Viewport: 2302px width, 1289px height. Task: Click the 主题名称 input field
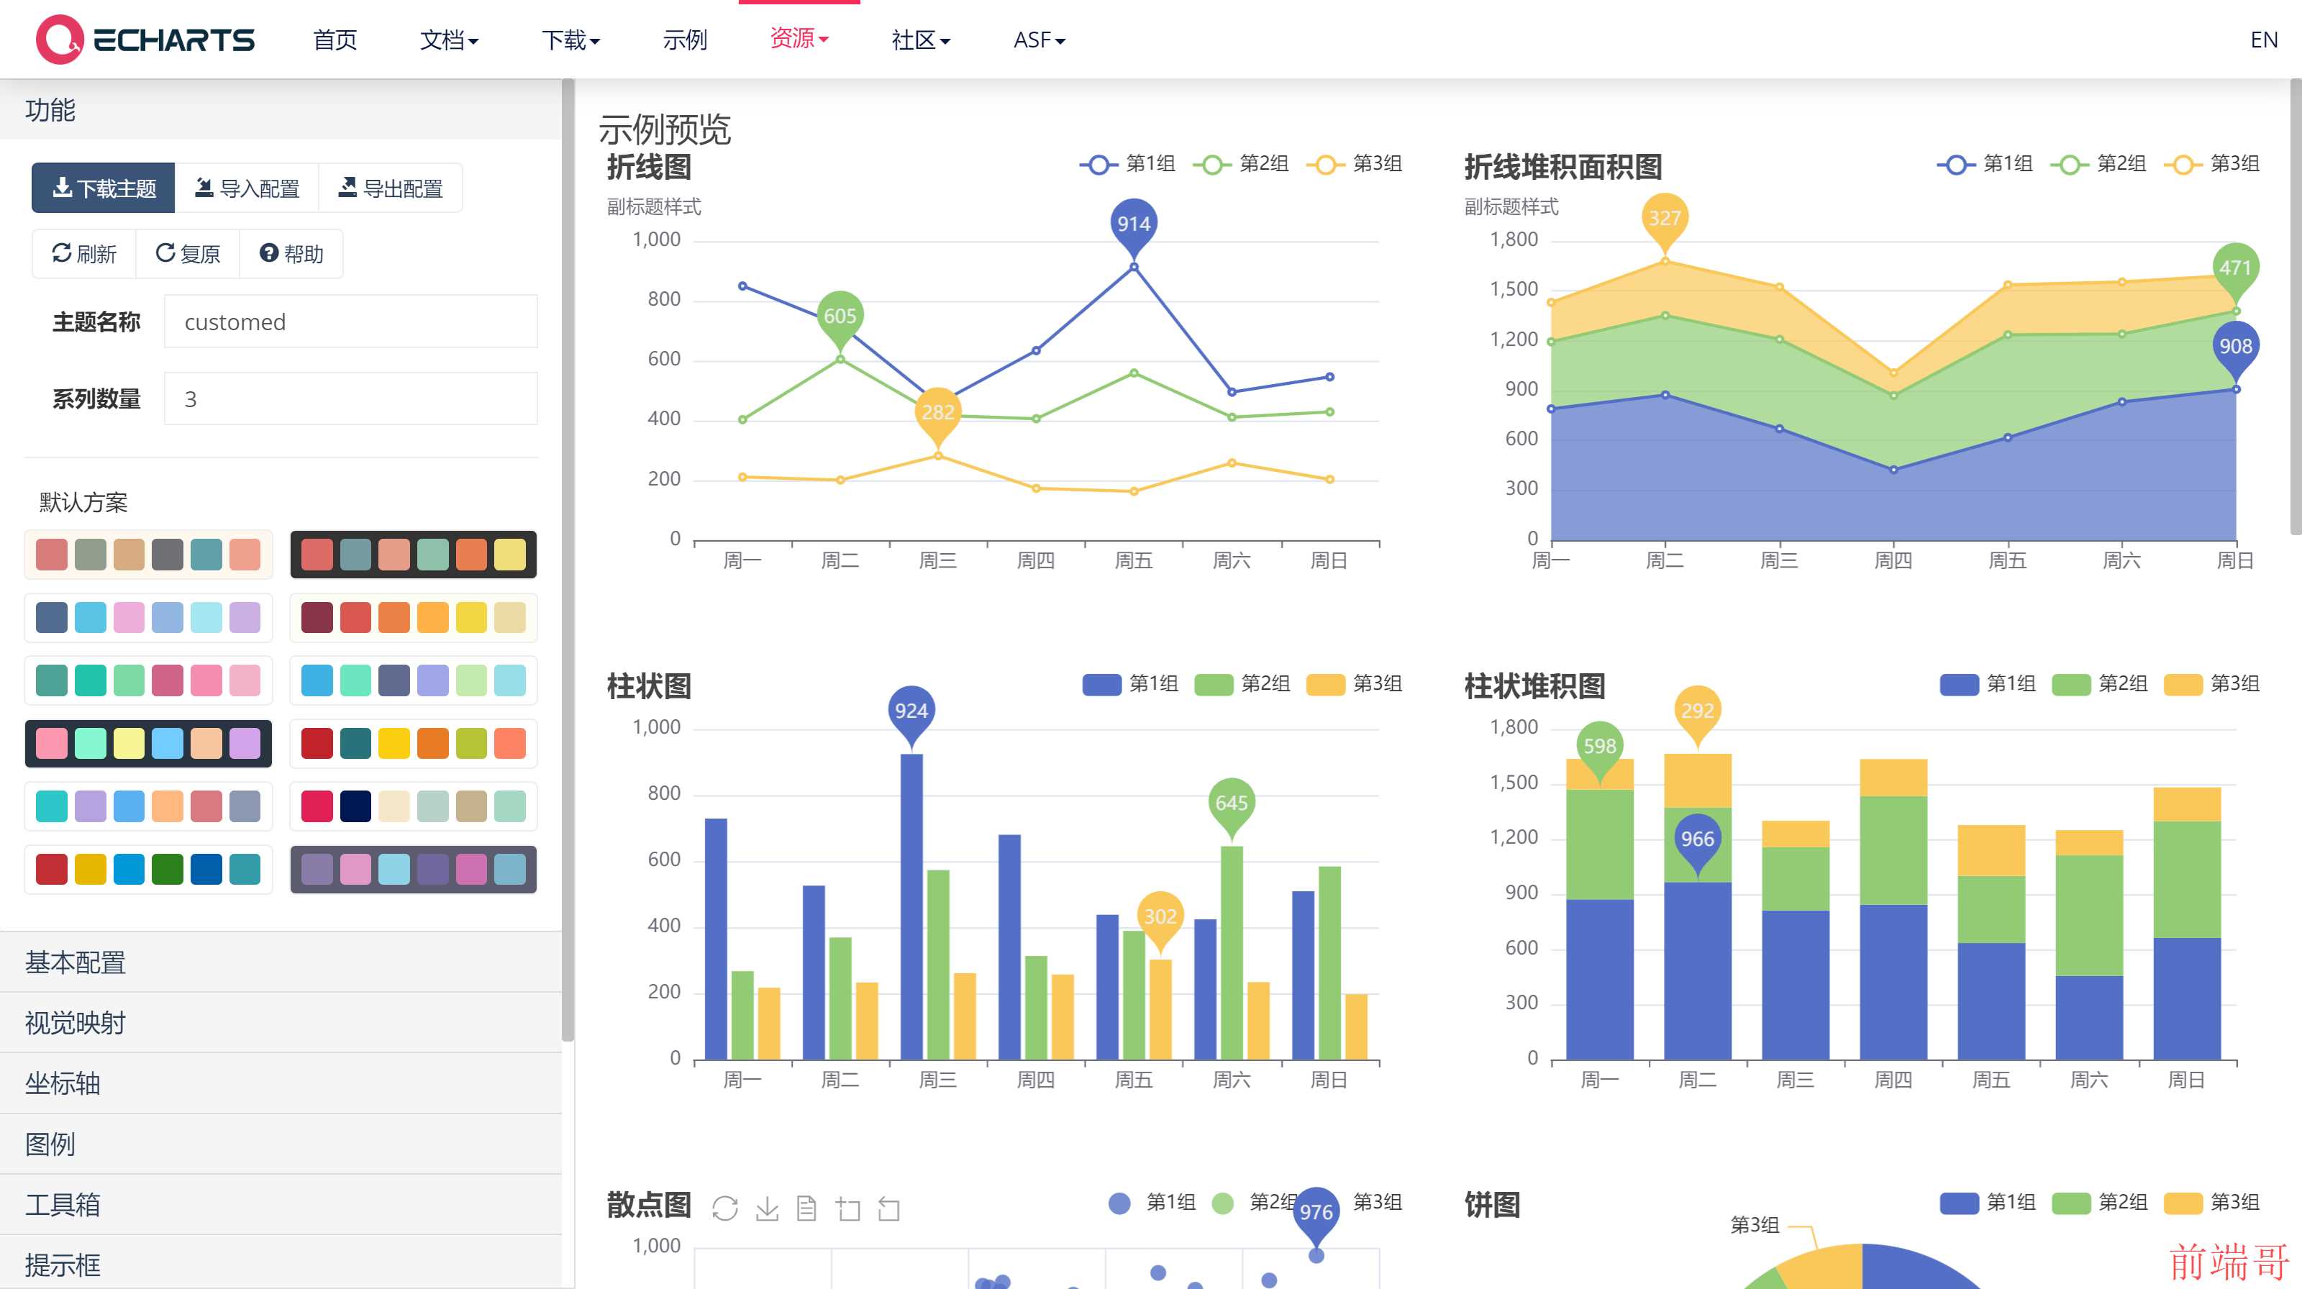pos(351,322)
